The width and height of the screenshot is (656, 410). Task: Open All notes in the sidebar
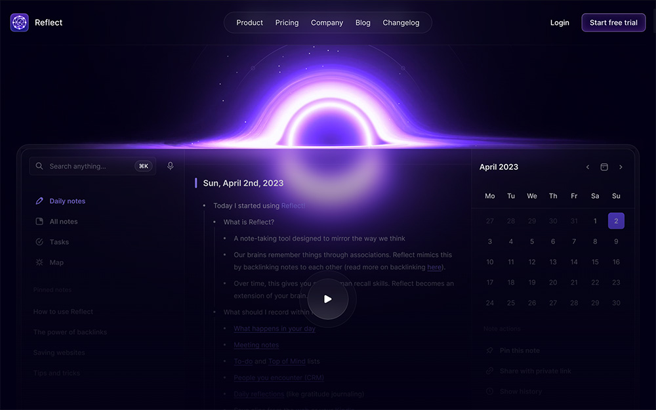[x=64, y=221]
